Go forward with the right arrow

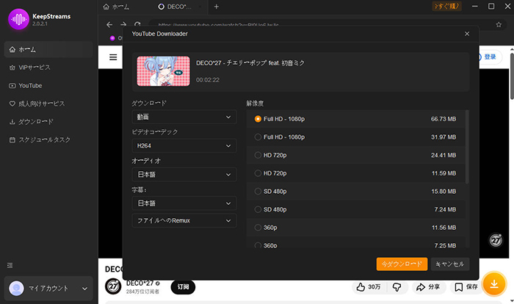tap(123, 24)
